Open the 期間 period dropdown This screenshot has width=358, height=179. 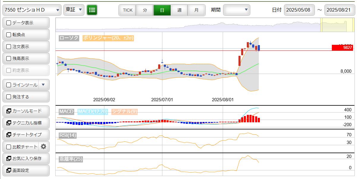coord(236,10)
